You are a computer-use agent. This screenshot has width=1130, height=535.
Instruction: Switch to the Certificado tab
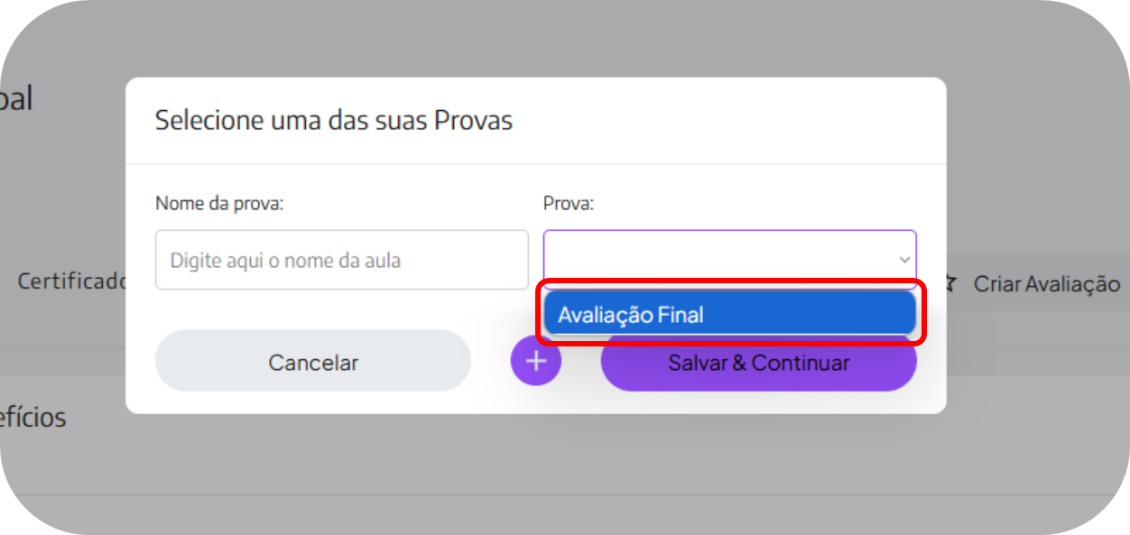coord(72,281)
